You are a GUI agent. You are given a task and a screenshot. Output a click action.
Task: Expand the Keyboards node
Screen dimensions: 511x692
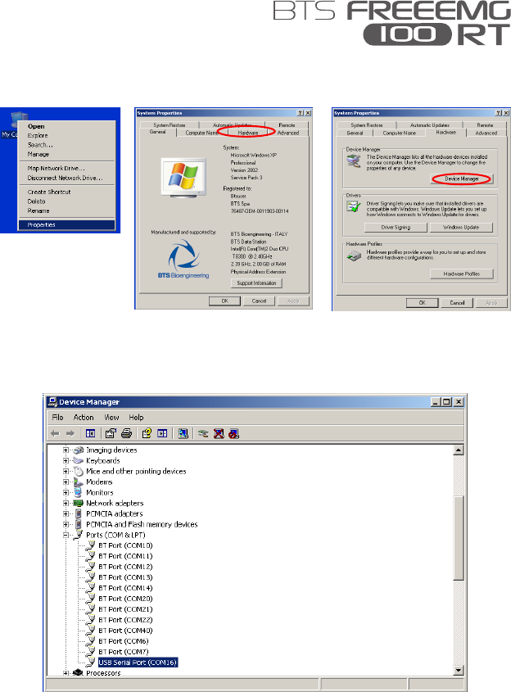66,461
